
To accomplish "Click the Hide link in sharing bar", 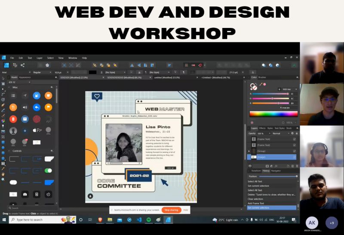I will coord(186,210).
